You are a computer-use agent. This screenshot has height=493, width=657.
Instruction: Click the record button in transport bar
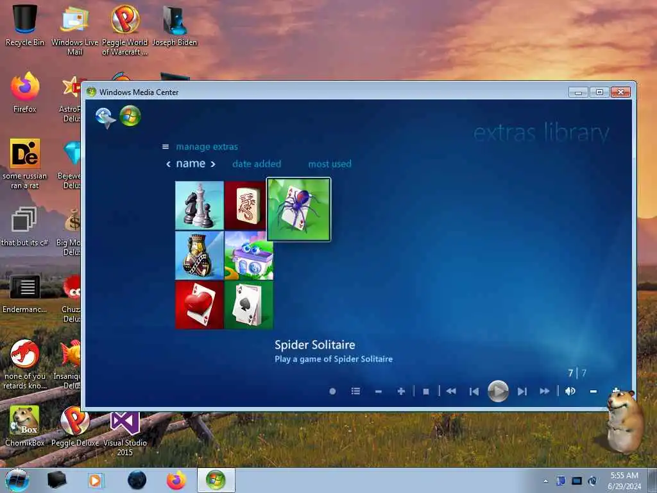pyautogui.click(x=333, y=391)
